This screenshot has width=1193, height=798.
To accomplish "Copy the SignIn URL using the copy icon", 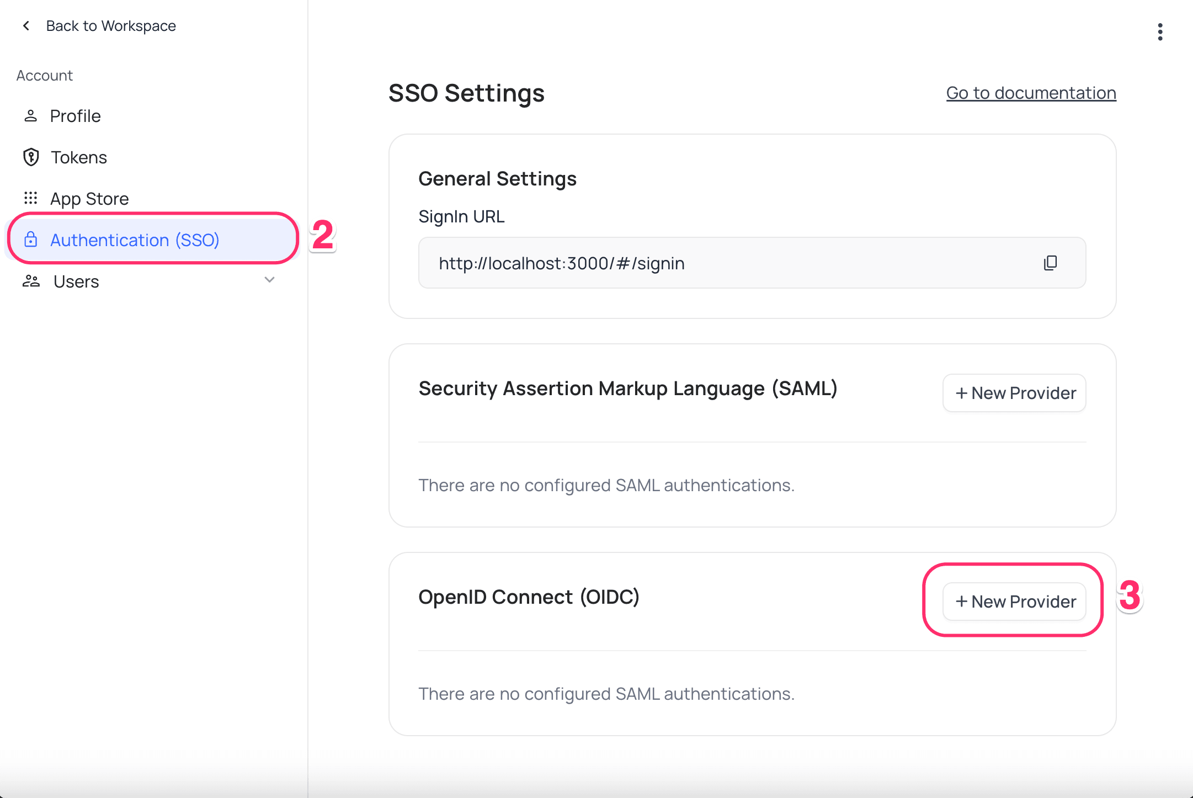I will [x=1051, y=263].
